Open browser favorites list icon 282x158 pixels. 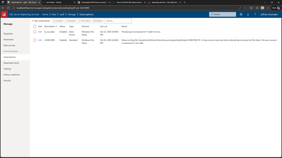[x=257, y=8]
